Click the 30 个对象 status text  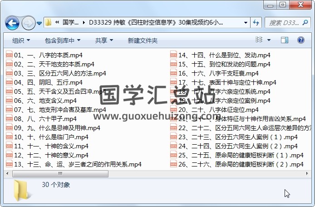coord(56,185)
